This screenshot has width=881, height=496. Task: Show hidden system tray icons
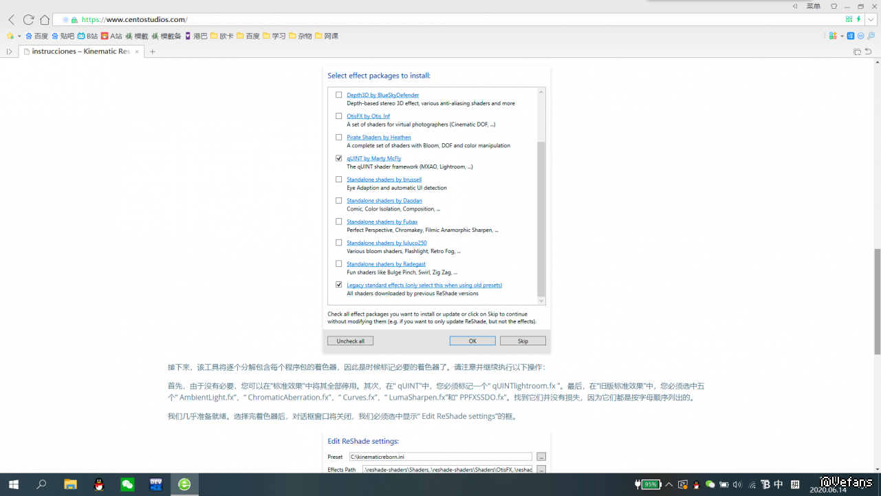tap(668, 484)
